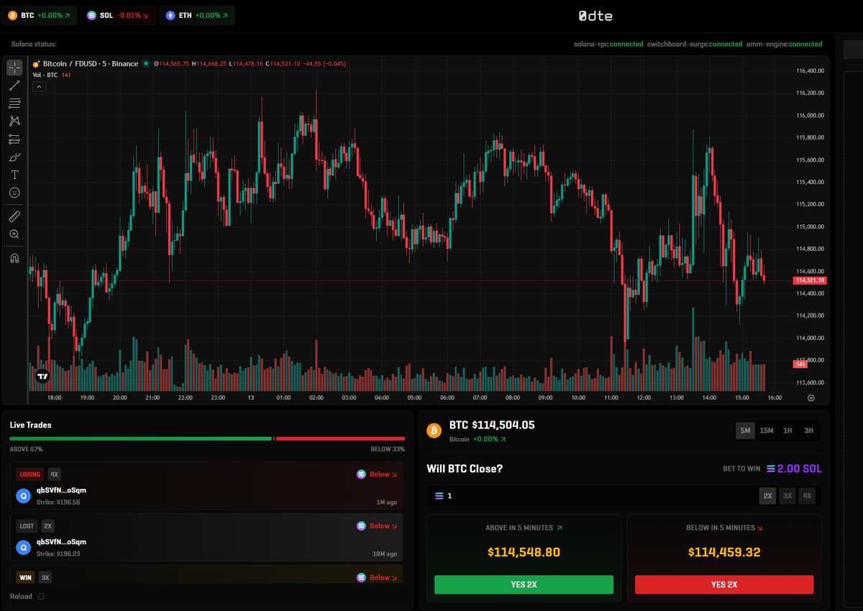The width and height of the screenshot is (863, 611).
Task: Click the Strike: $196.56 text
Action: 58,502
